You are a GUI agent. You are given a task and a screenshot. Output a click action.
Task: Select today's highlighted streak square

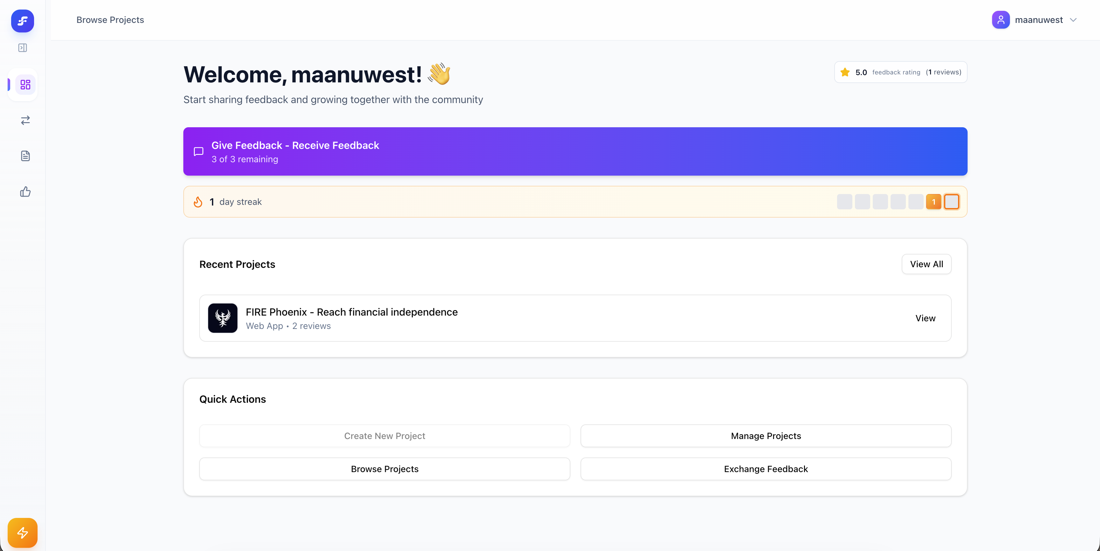click(952, 201)
